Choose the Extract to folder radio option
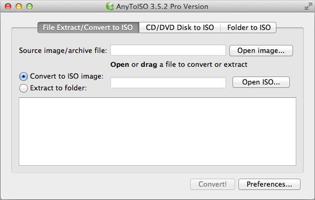Screen dimensions: 315x200 (x=24, y=88)
